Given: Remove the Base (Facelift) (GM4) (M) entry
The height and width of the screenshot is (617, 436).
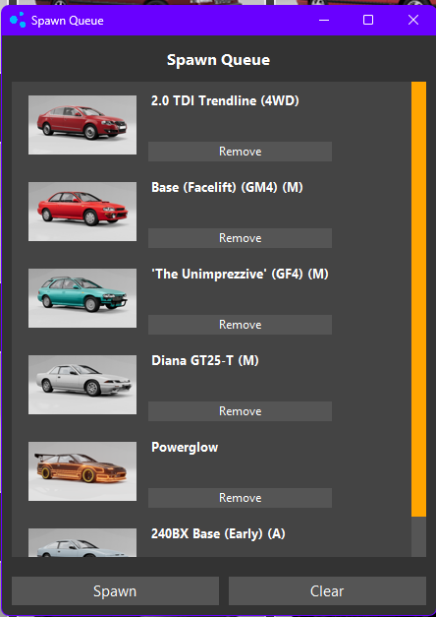Looking at the screenshot, I should (240, 238).
